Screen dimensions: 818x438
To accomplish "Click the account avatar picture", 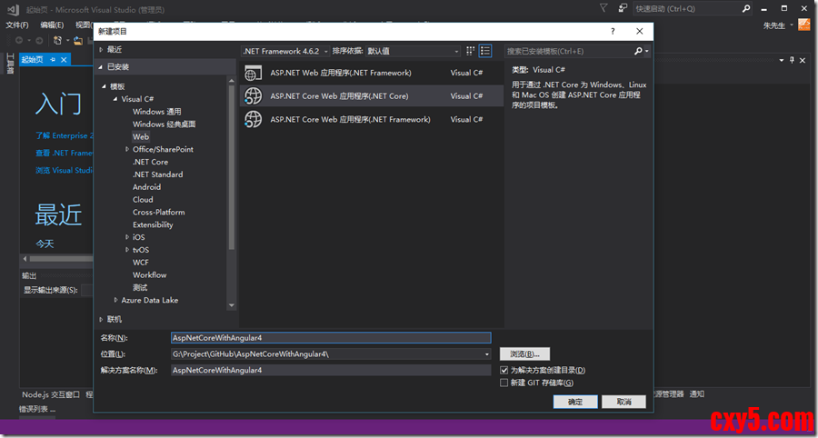I will click(x=804, y=25).
